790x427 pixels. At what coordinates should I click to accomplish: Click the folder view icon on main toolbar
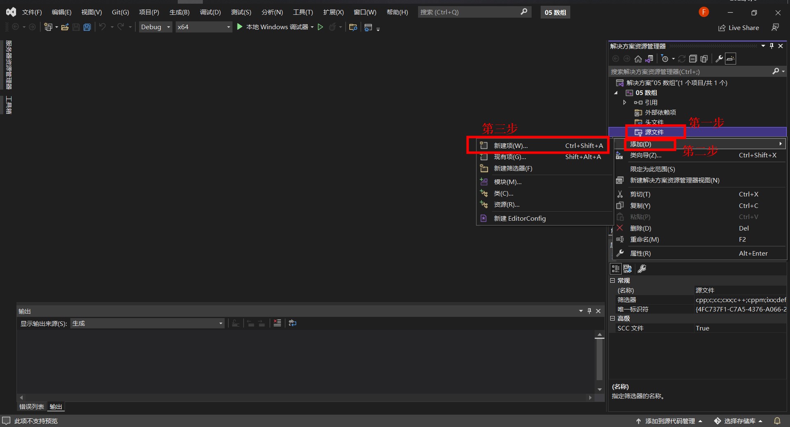click(x=353, y=27)
